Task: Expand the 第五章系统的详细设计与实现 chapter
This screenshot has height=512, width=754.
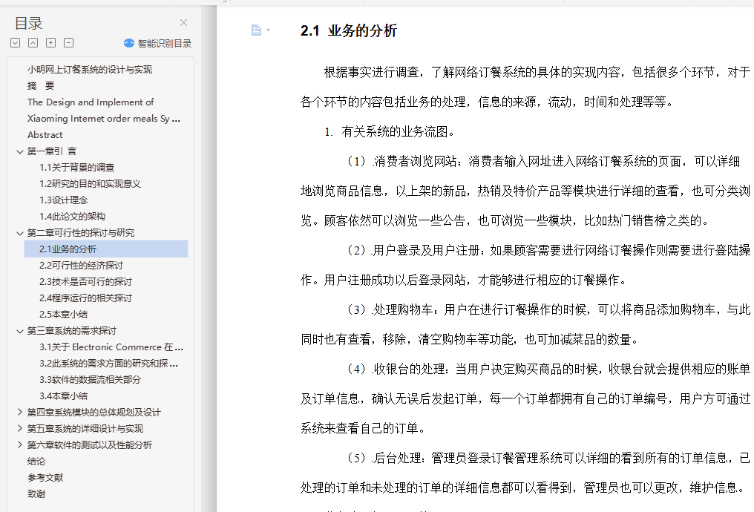Action: tap(20, 428)
